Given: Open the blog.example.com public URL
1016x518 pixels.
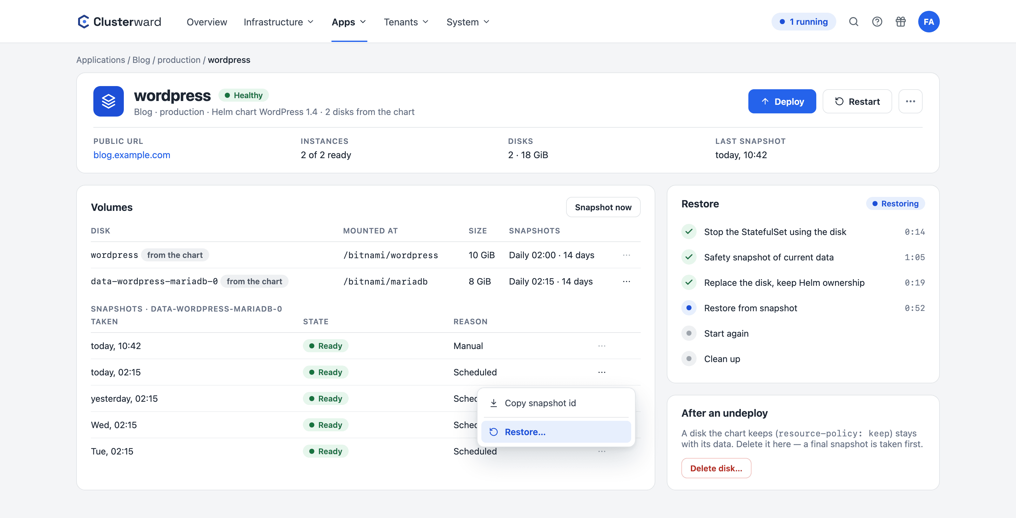Looking at the screenshot, I should (x=132, y=155).
